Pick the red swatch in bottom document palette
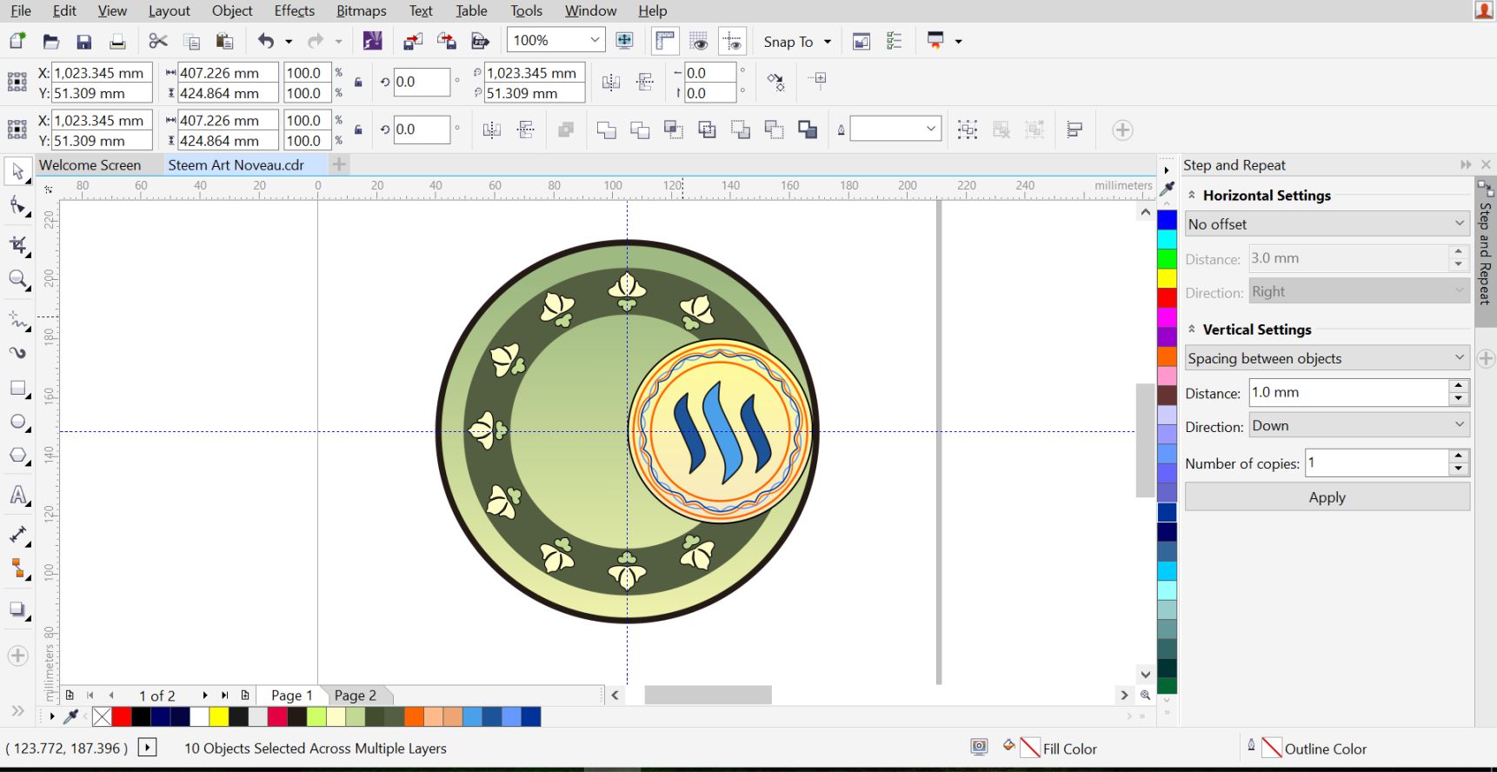Screen dimensions: 1497x772 point(121,716)
